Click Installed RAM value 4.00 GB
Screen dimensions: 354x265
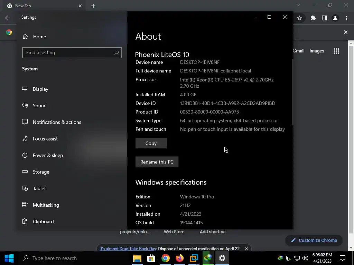coord(188,95)
